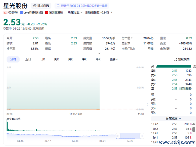This screenshot has height=147, width=196.
Task: Click the 委比 -100.00% value
Action: (x=185, y=43)
